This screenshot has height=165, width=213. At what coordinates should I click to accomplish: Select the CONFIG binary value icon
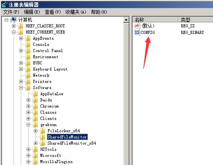pos(137,32)
